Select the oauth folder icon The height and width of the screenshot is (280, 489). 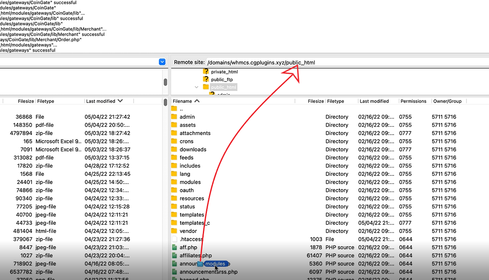click(x=174, y=190)
